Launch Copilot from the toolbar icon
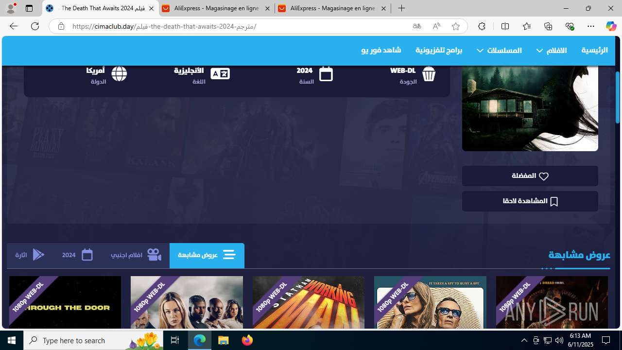The image size is (622, 350). pyautogui.click(x=611, y=26)
